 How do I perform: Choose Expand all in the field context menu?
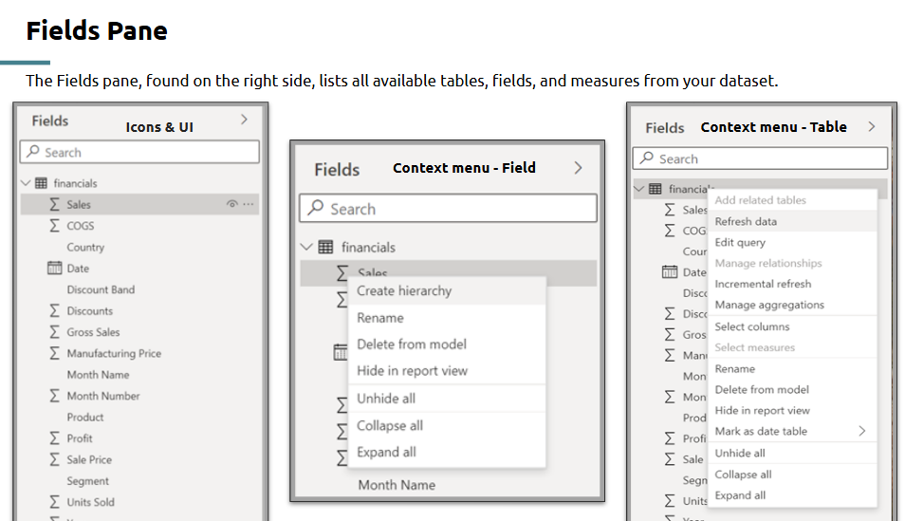tap(448, 453)
